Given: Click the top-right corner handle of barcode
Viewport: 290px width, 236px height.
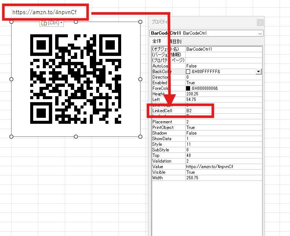Looking at the screenshot, I should (x=140, y=22).
